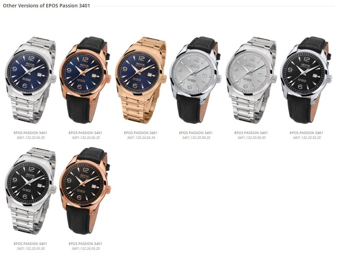Open the blue dial rose gold leather strap watch
Viewport: 338px width, 256px height.
click(x=85, y=80)
